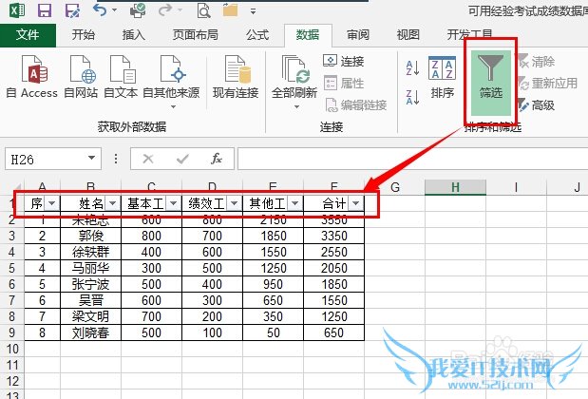Click the confirm checkmark in formula bar
The height and width of the screenshot is (399, 588).
click(x=182, y=159)
